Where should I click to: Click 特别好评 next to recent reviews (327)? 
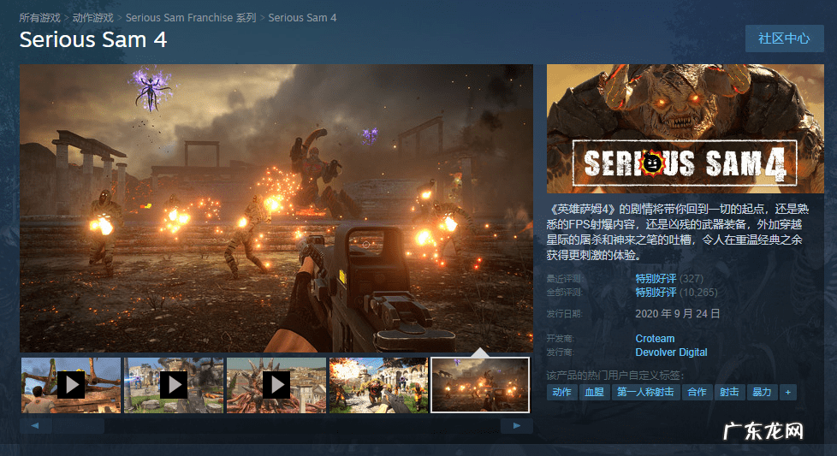point(656,279)
